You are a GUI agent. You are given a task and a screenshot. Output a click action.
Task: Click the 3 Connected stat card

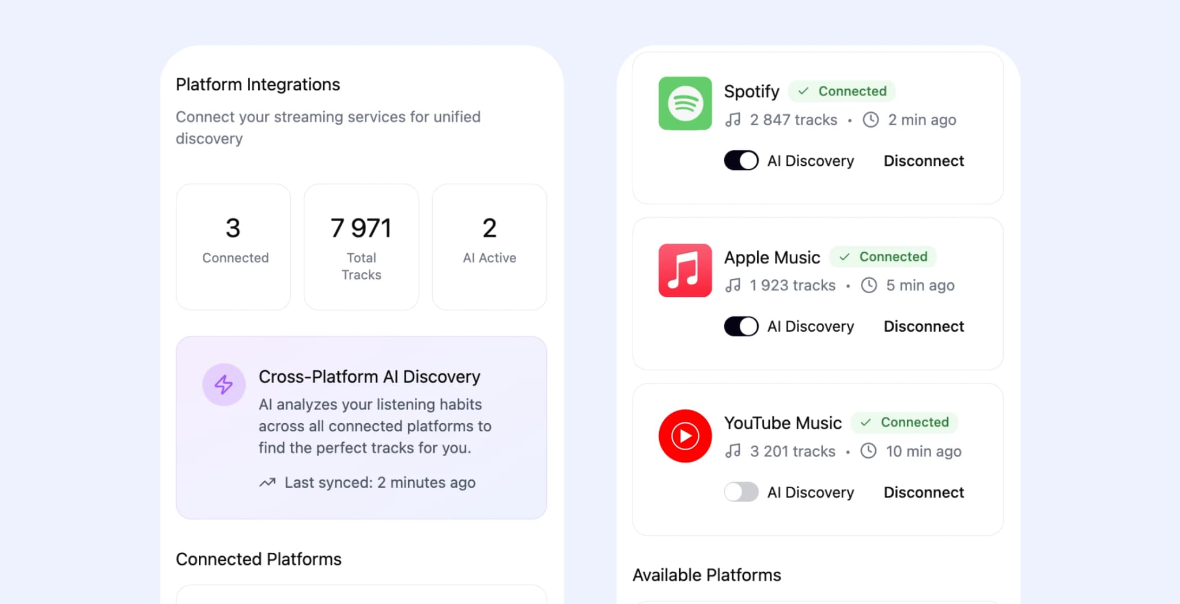click(x=233, y=246)
